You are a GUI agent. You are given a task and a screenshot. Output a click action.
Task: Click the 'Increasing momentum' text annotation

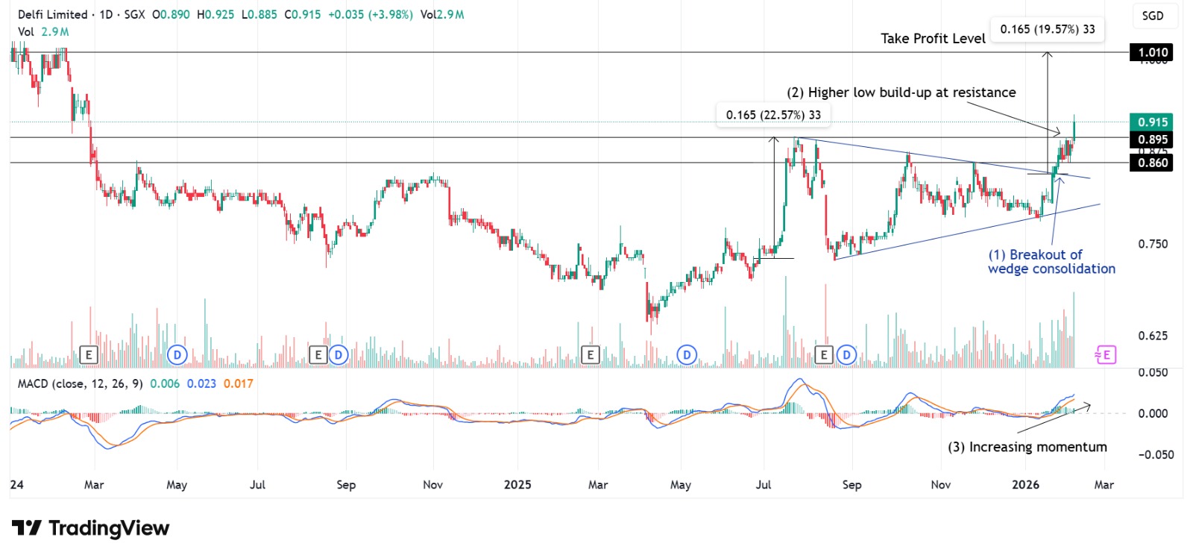pyautogui.click(x=1027, y=447)
